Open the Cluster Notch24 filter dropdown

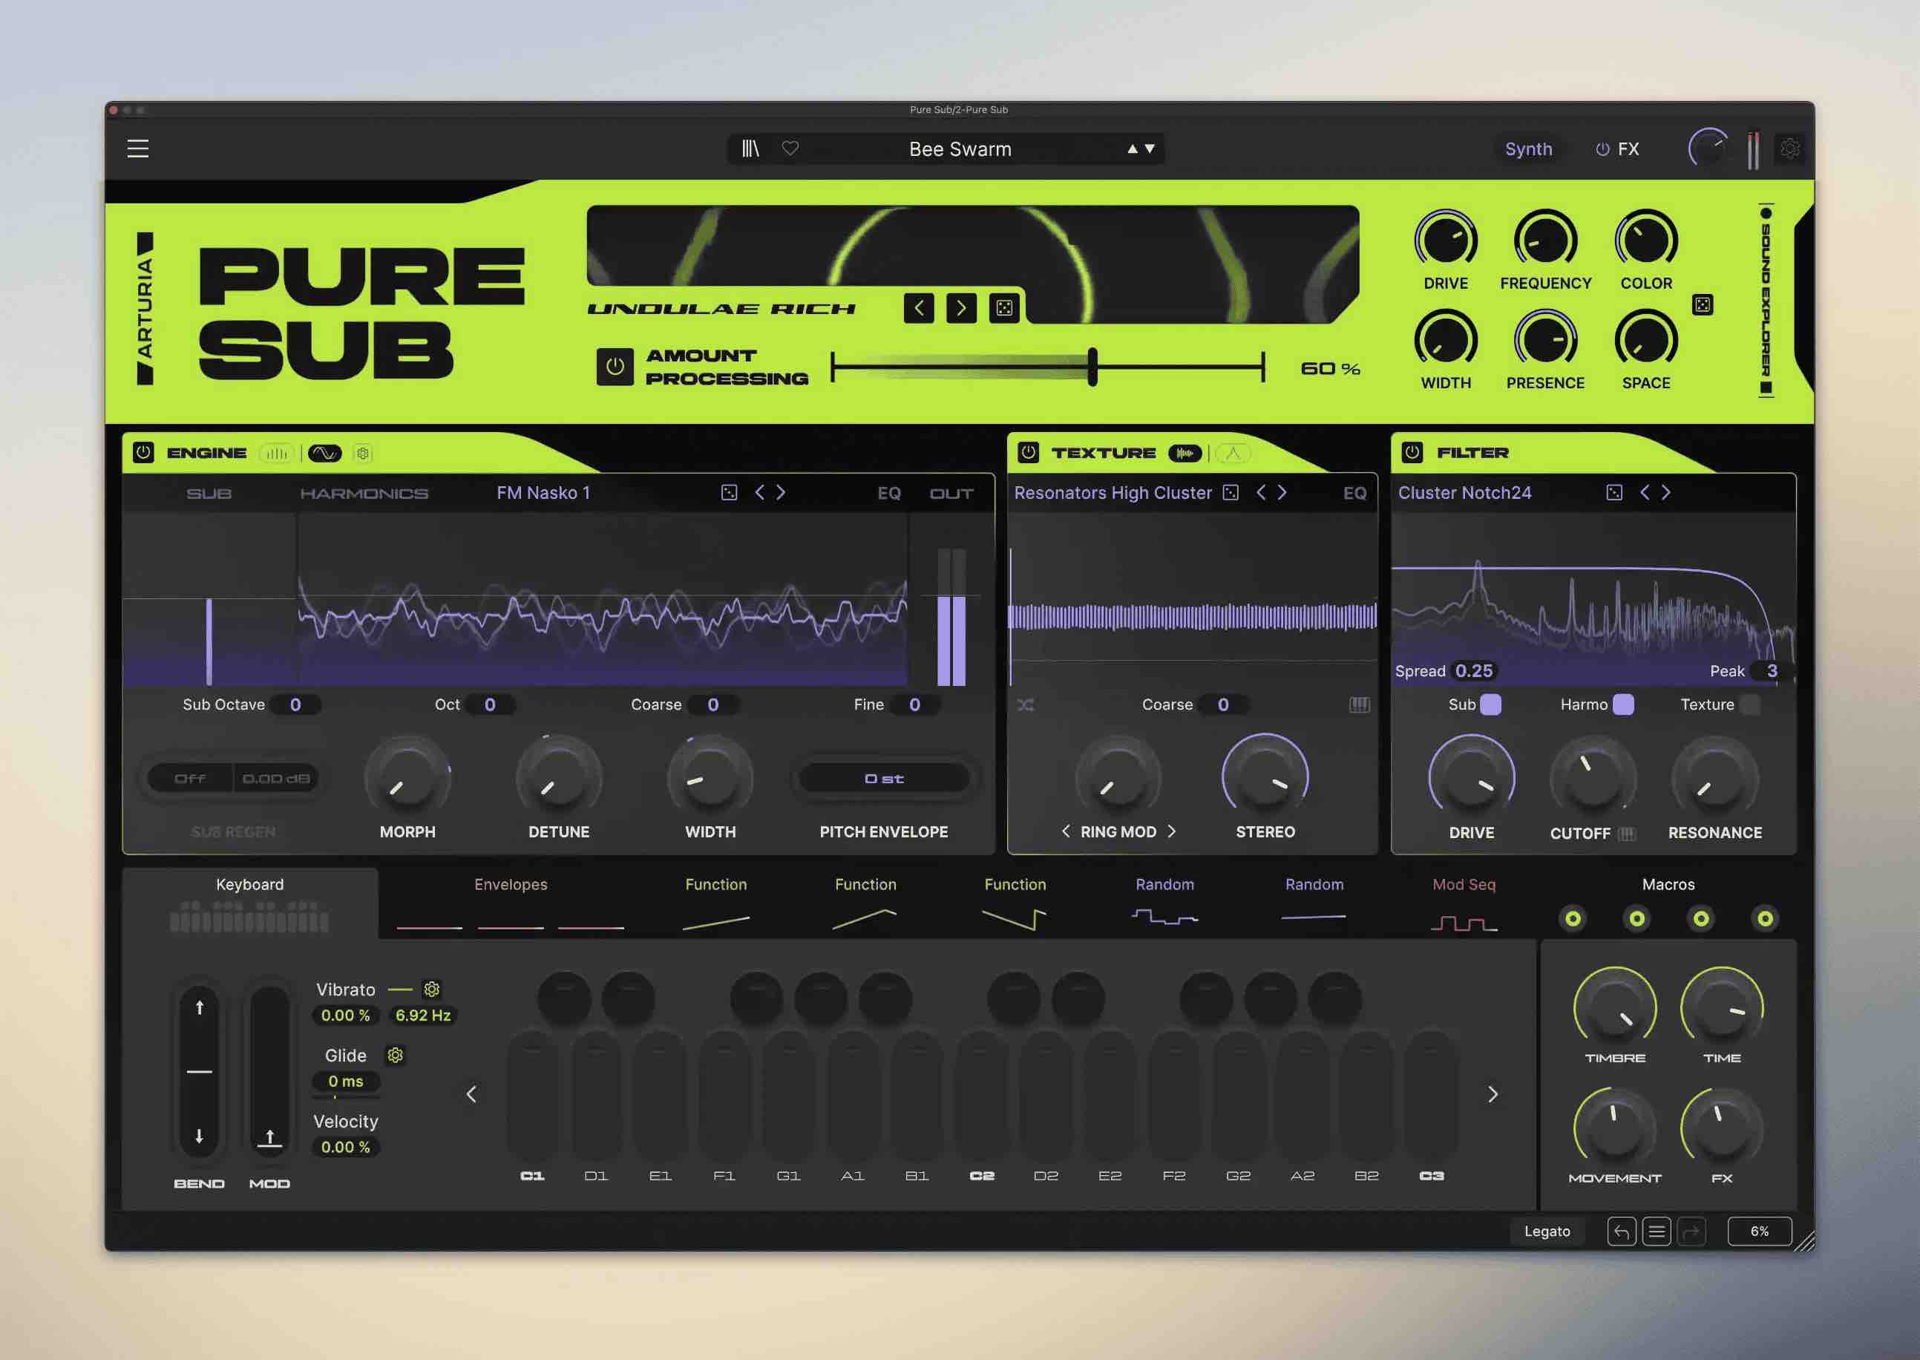[x=1464, y=492]
